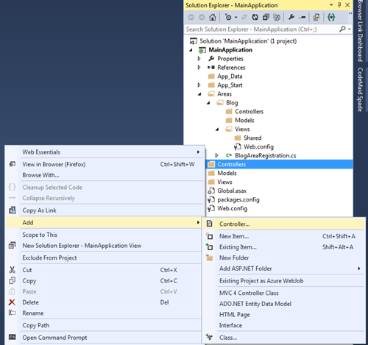Toggle the Solution Explorer auto-hide pin
The image size is (368, 345).
click(339, 5)
